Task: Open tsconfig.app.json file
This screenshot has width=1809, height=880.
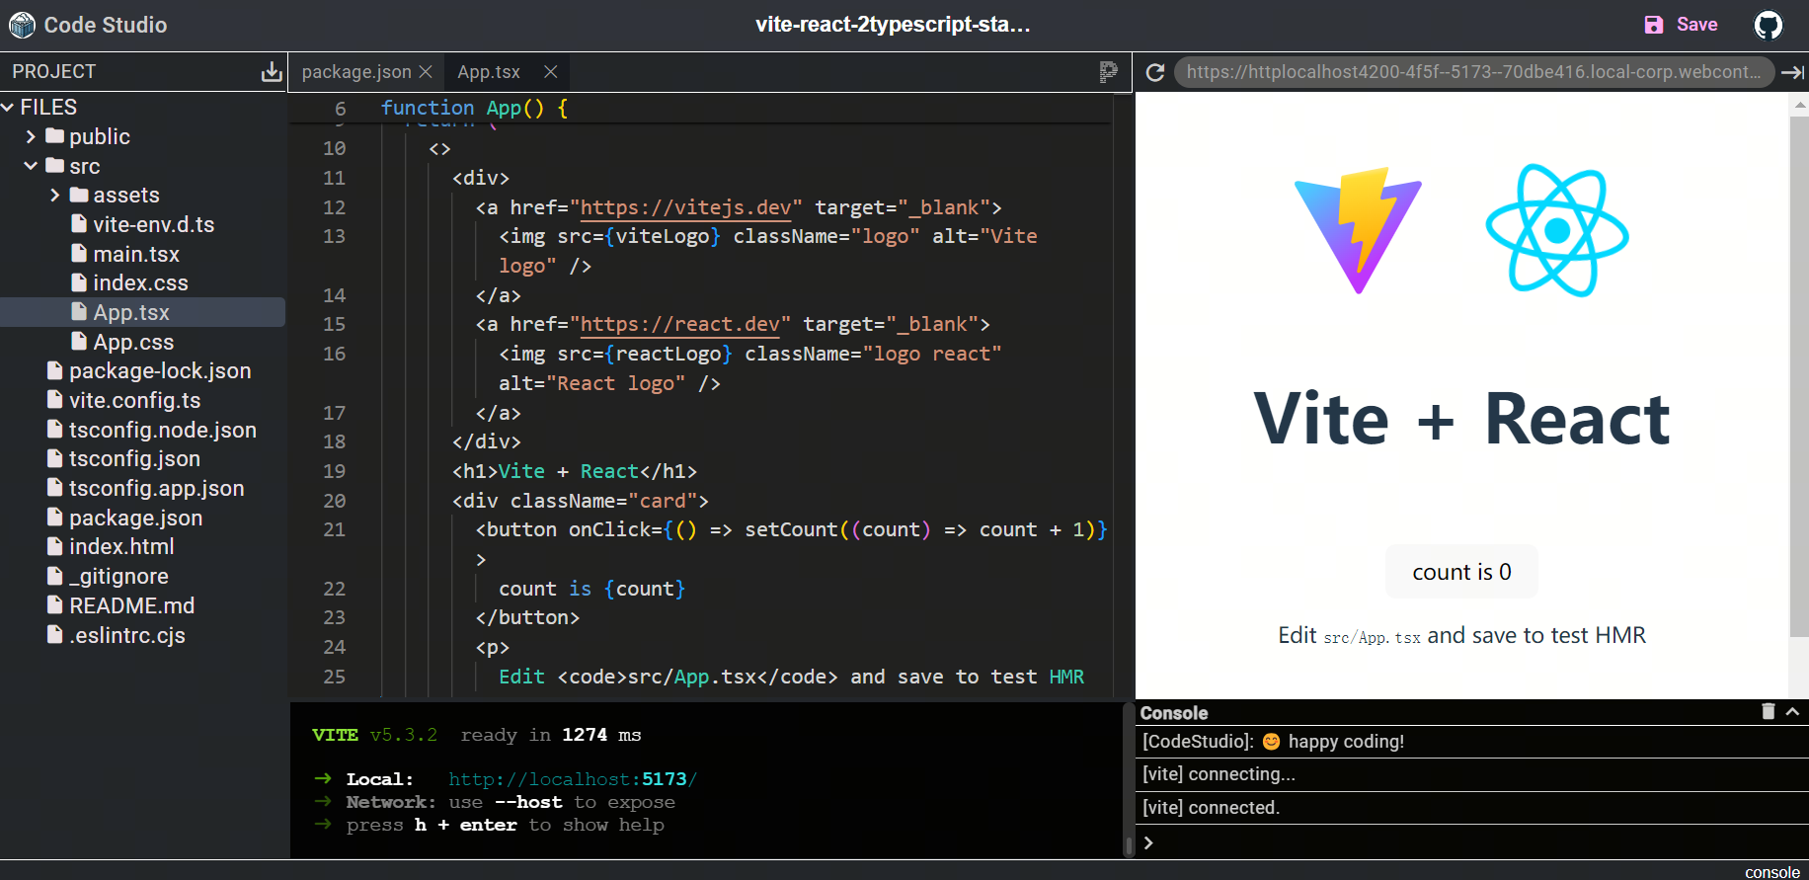Action: coord(156,488)
